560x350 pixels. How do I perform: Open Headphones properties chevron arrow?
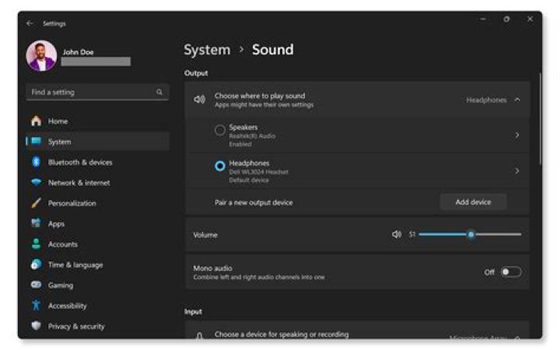pos(517,170)
